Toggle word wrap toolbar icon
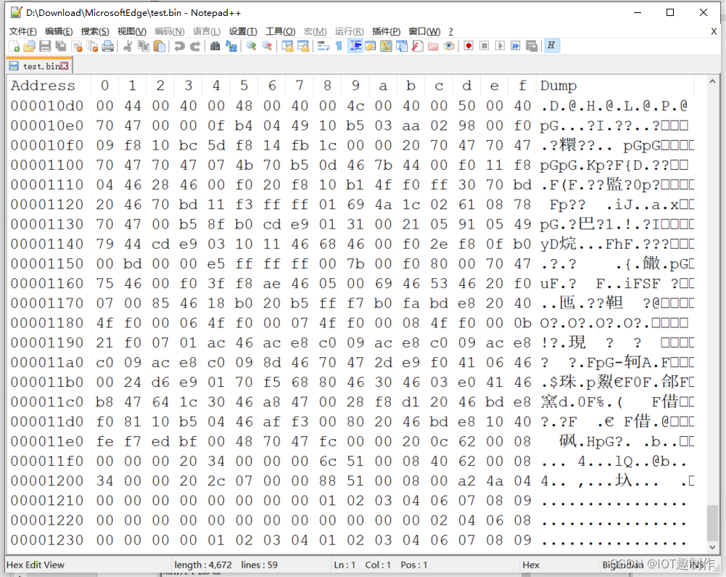 [x=323, y=46]
